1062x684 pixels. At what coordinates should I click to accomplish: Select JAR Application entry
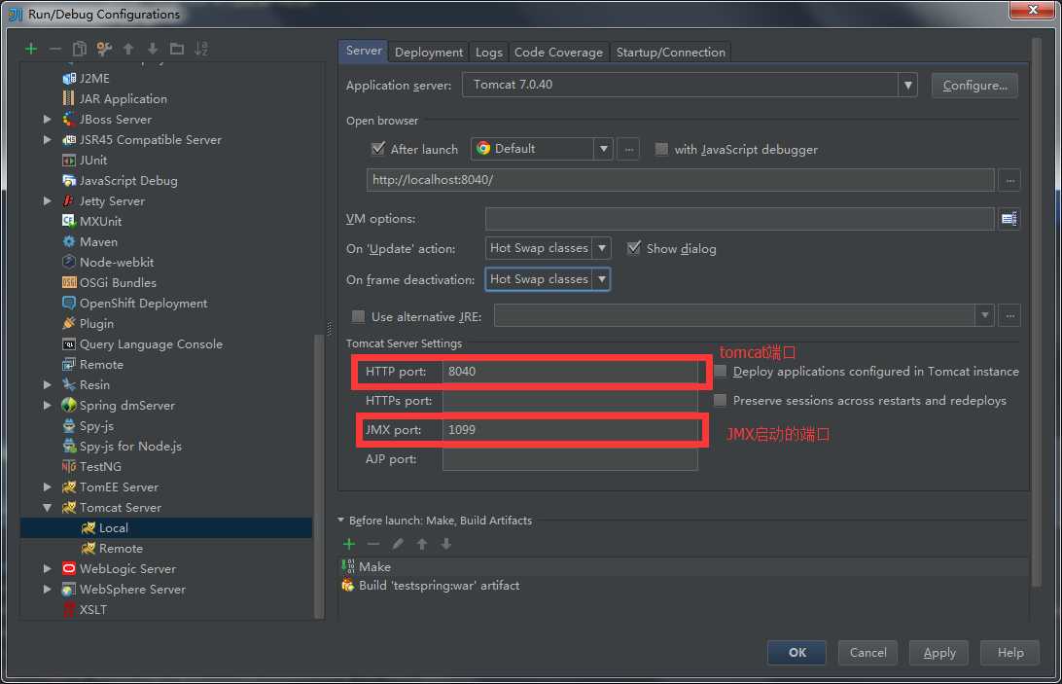point(123,99)
